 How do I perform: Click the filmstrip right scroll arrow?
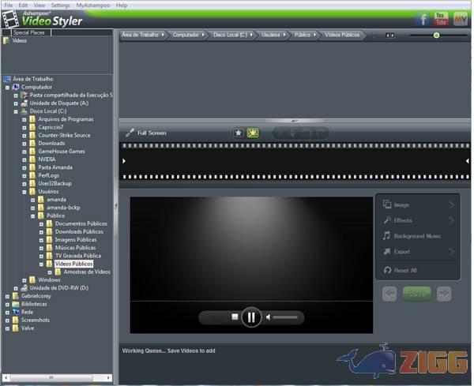point(468,161)
